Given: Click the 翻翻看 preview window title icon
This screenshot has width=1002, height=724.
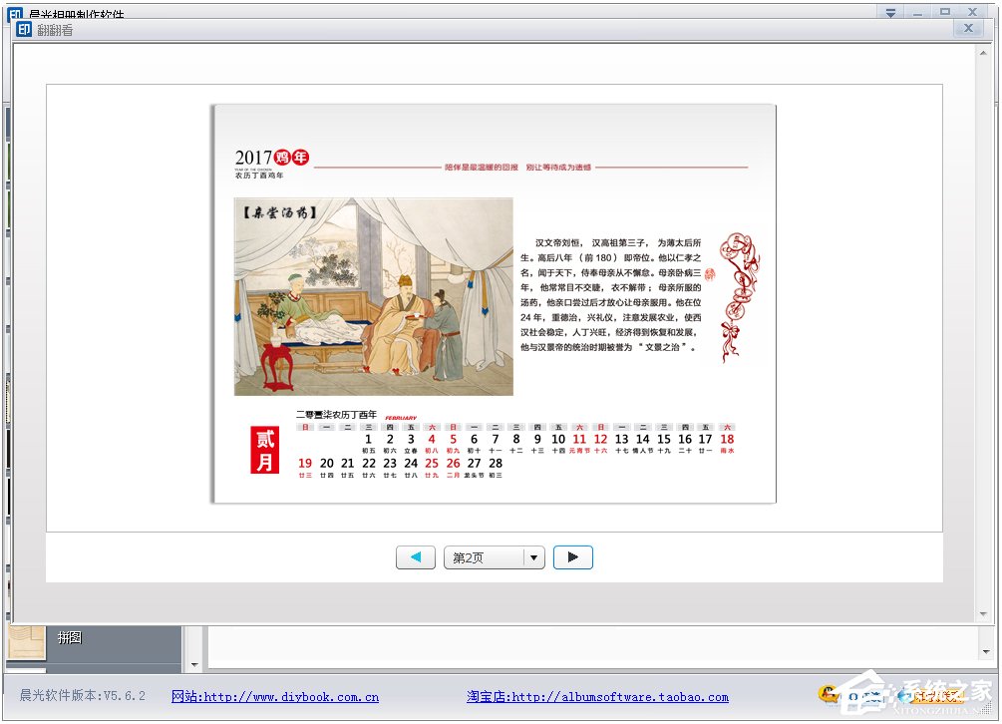Looking at the screenshot, I should click(22, 29).
